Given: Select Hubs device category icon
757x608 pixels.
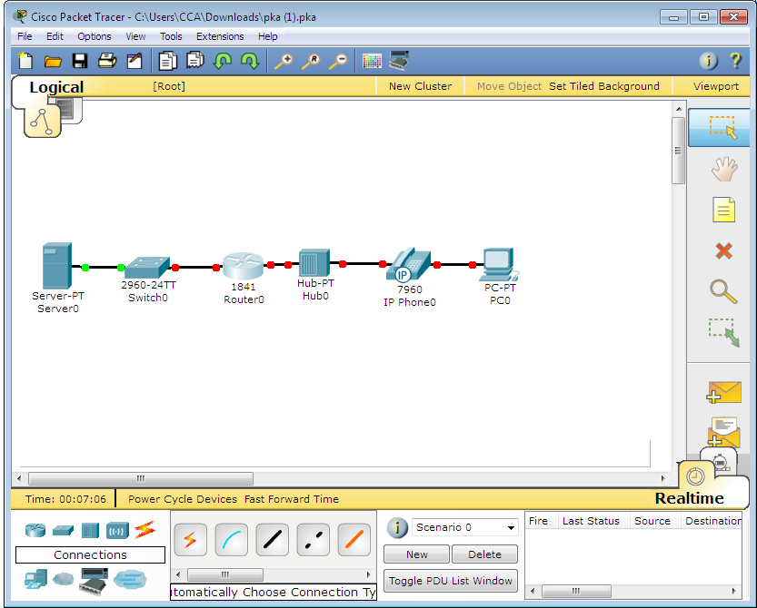Looking at the screenshot, I should pyautogui.click(x=90, y=530).
